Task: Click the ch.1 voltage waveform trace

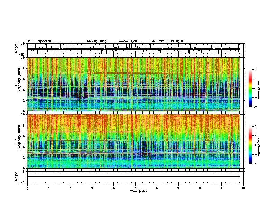Action: tap(133, 49)
